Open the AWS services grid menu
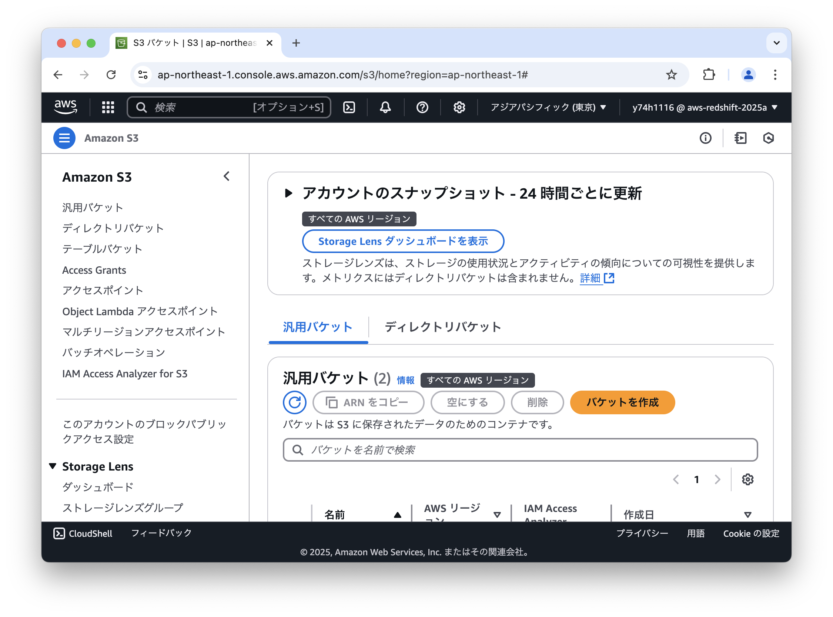The width and height of the screenshot is (833, 617). pos(108,107)
